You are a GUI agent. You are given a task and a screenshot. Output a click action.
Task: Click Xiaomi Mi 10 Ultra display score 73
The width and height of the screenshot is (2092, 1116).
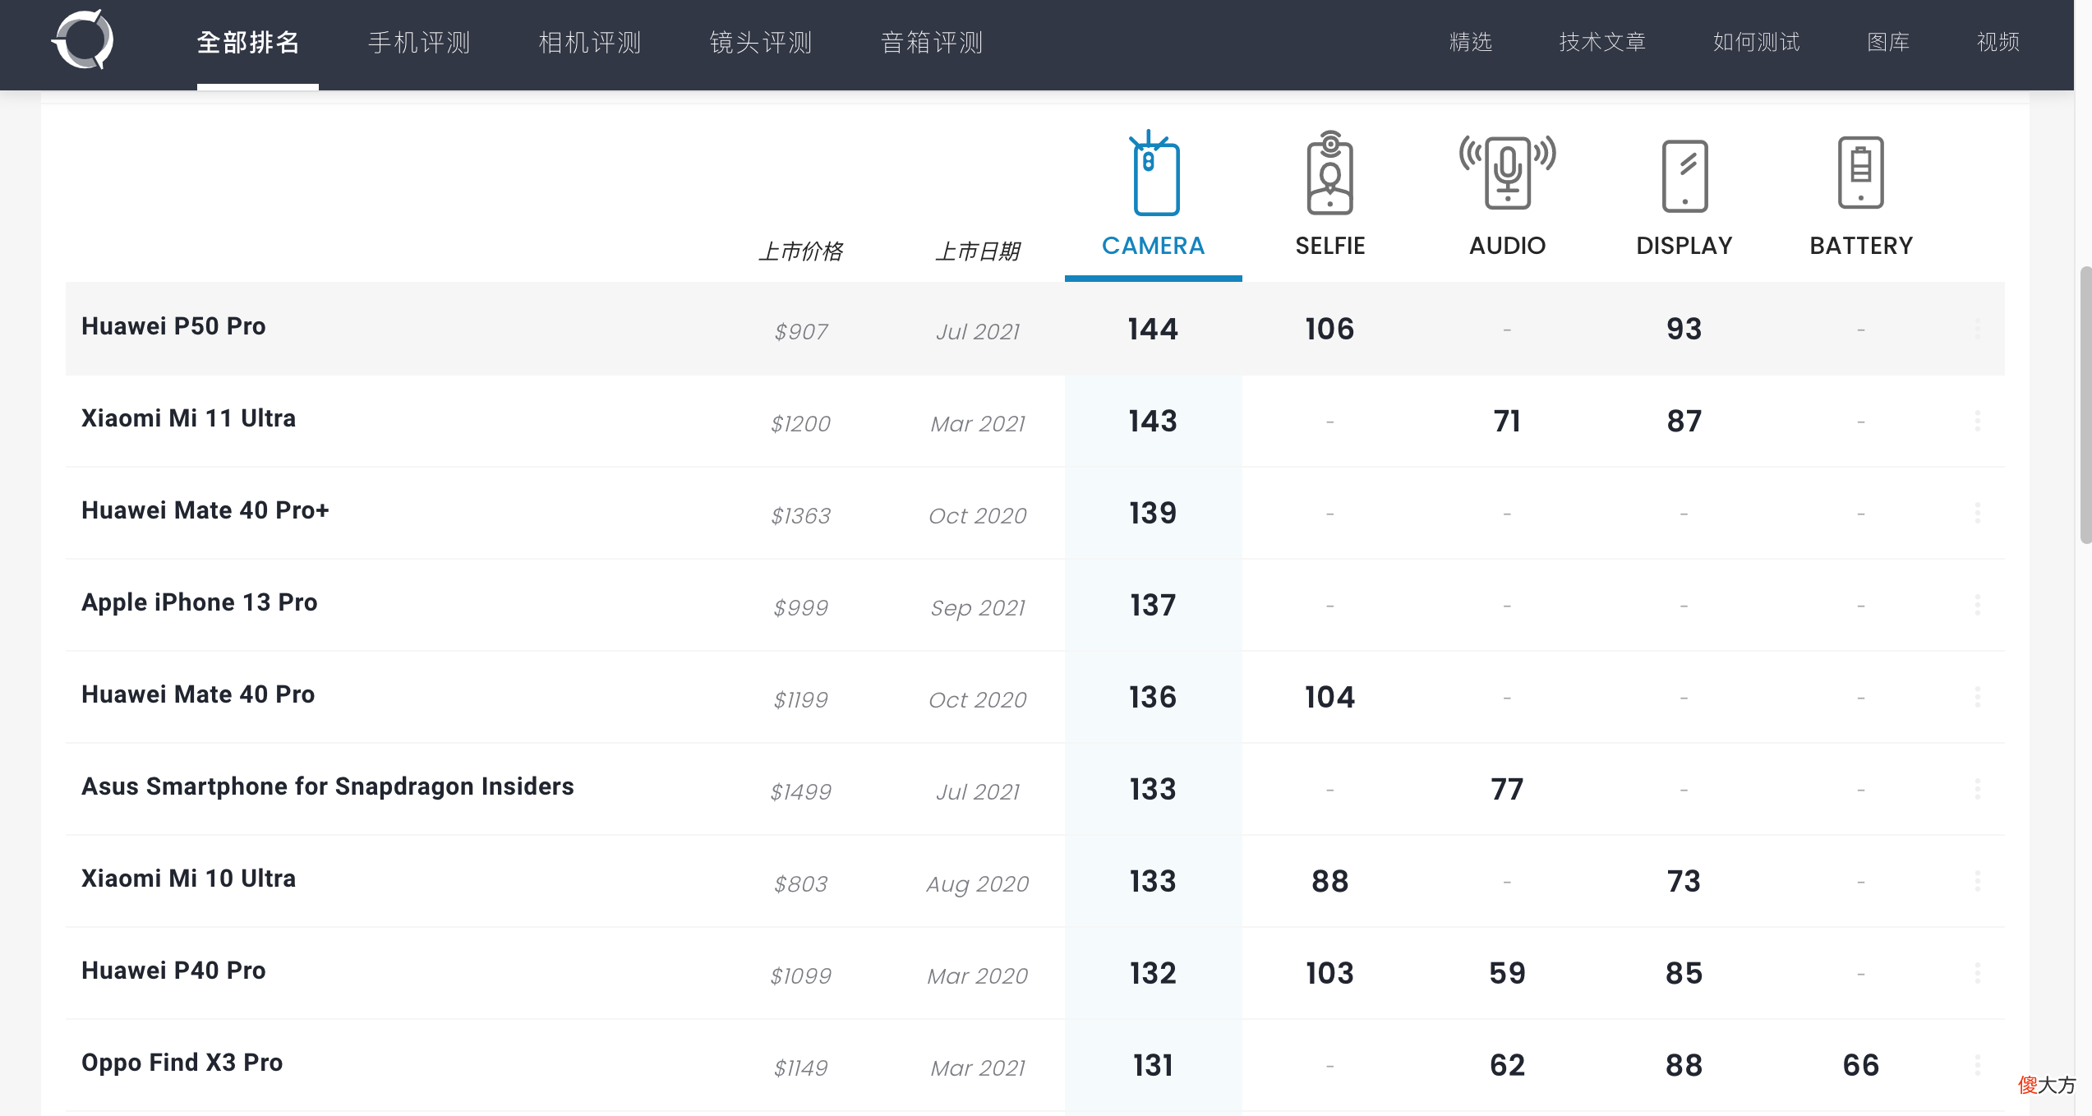(1684, 881)
